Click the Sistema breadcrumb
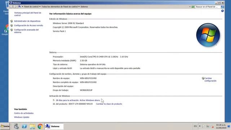 coord(84,6)
